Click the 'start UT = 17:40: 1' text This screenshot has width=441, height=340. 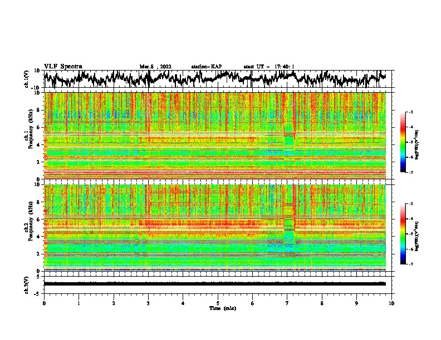(x=269, y=67)
